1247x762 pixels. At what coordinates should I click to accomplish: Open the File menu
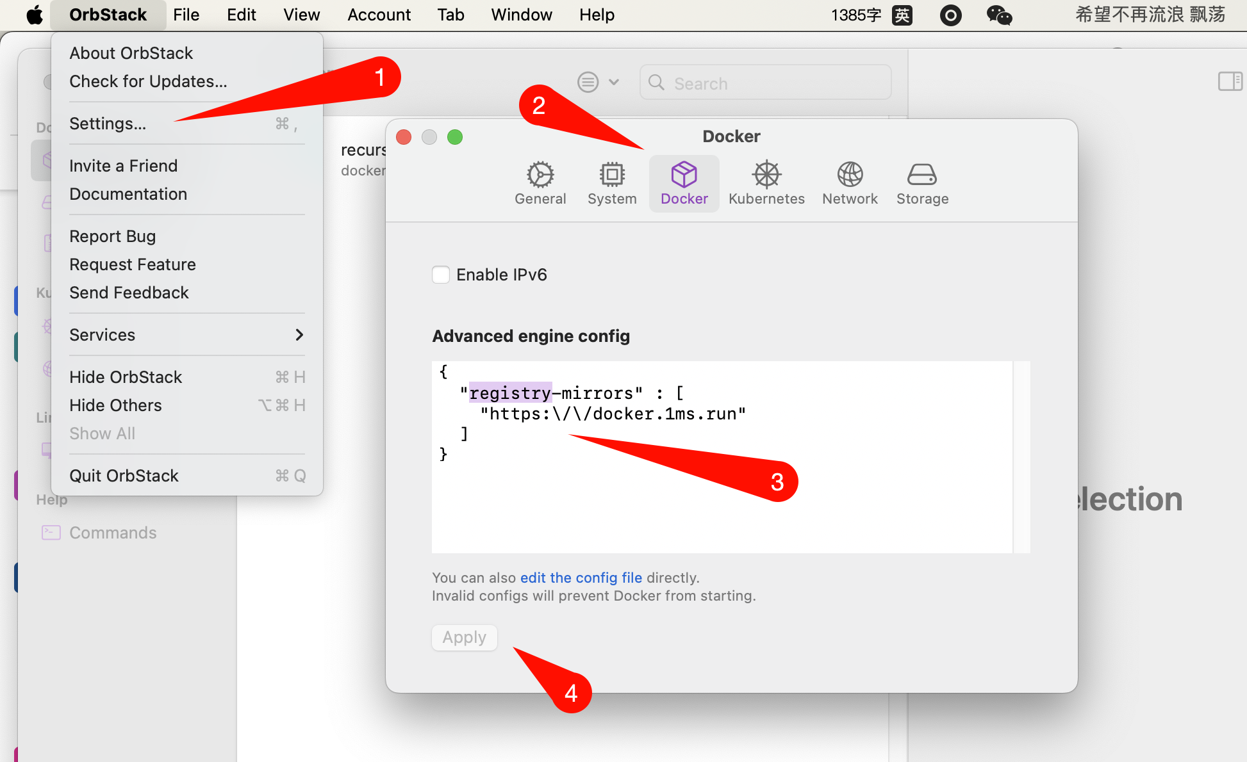coord(186,15)
